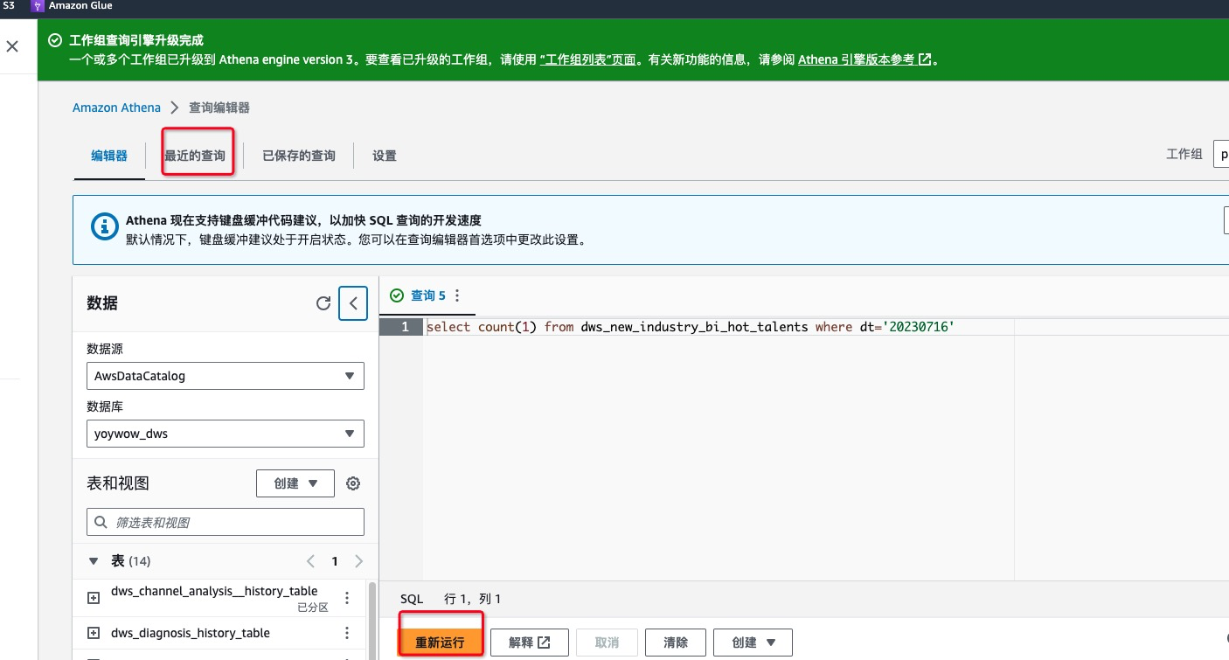This screenshot has height=660, width=1229.
Task: Open the 工作组 selector dropdown
Action: coord(1220,154)
